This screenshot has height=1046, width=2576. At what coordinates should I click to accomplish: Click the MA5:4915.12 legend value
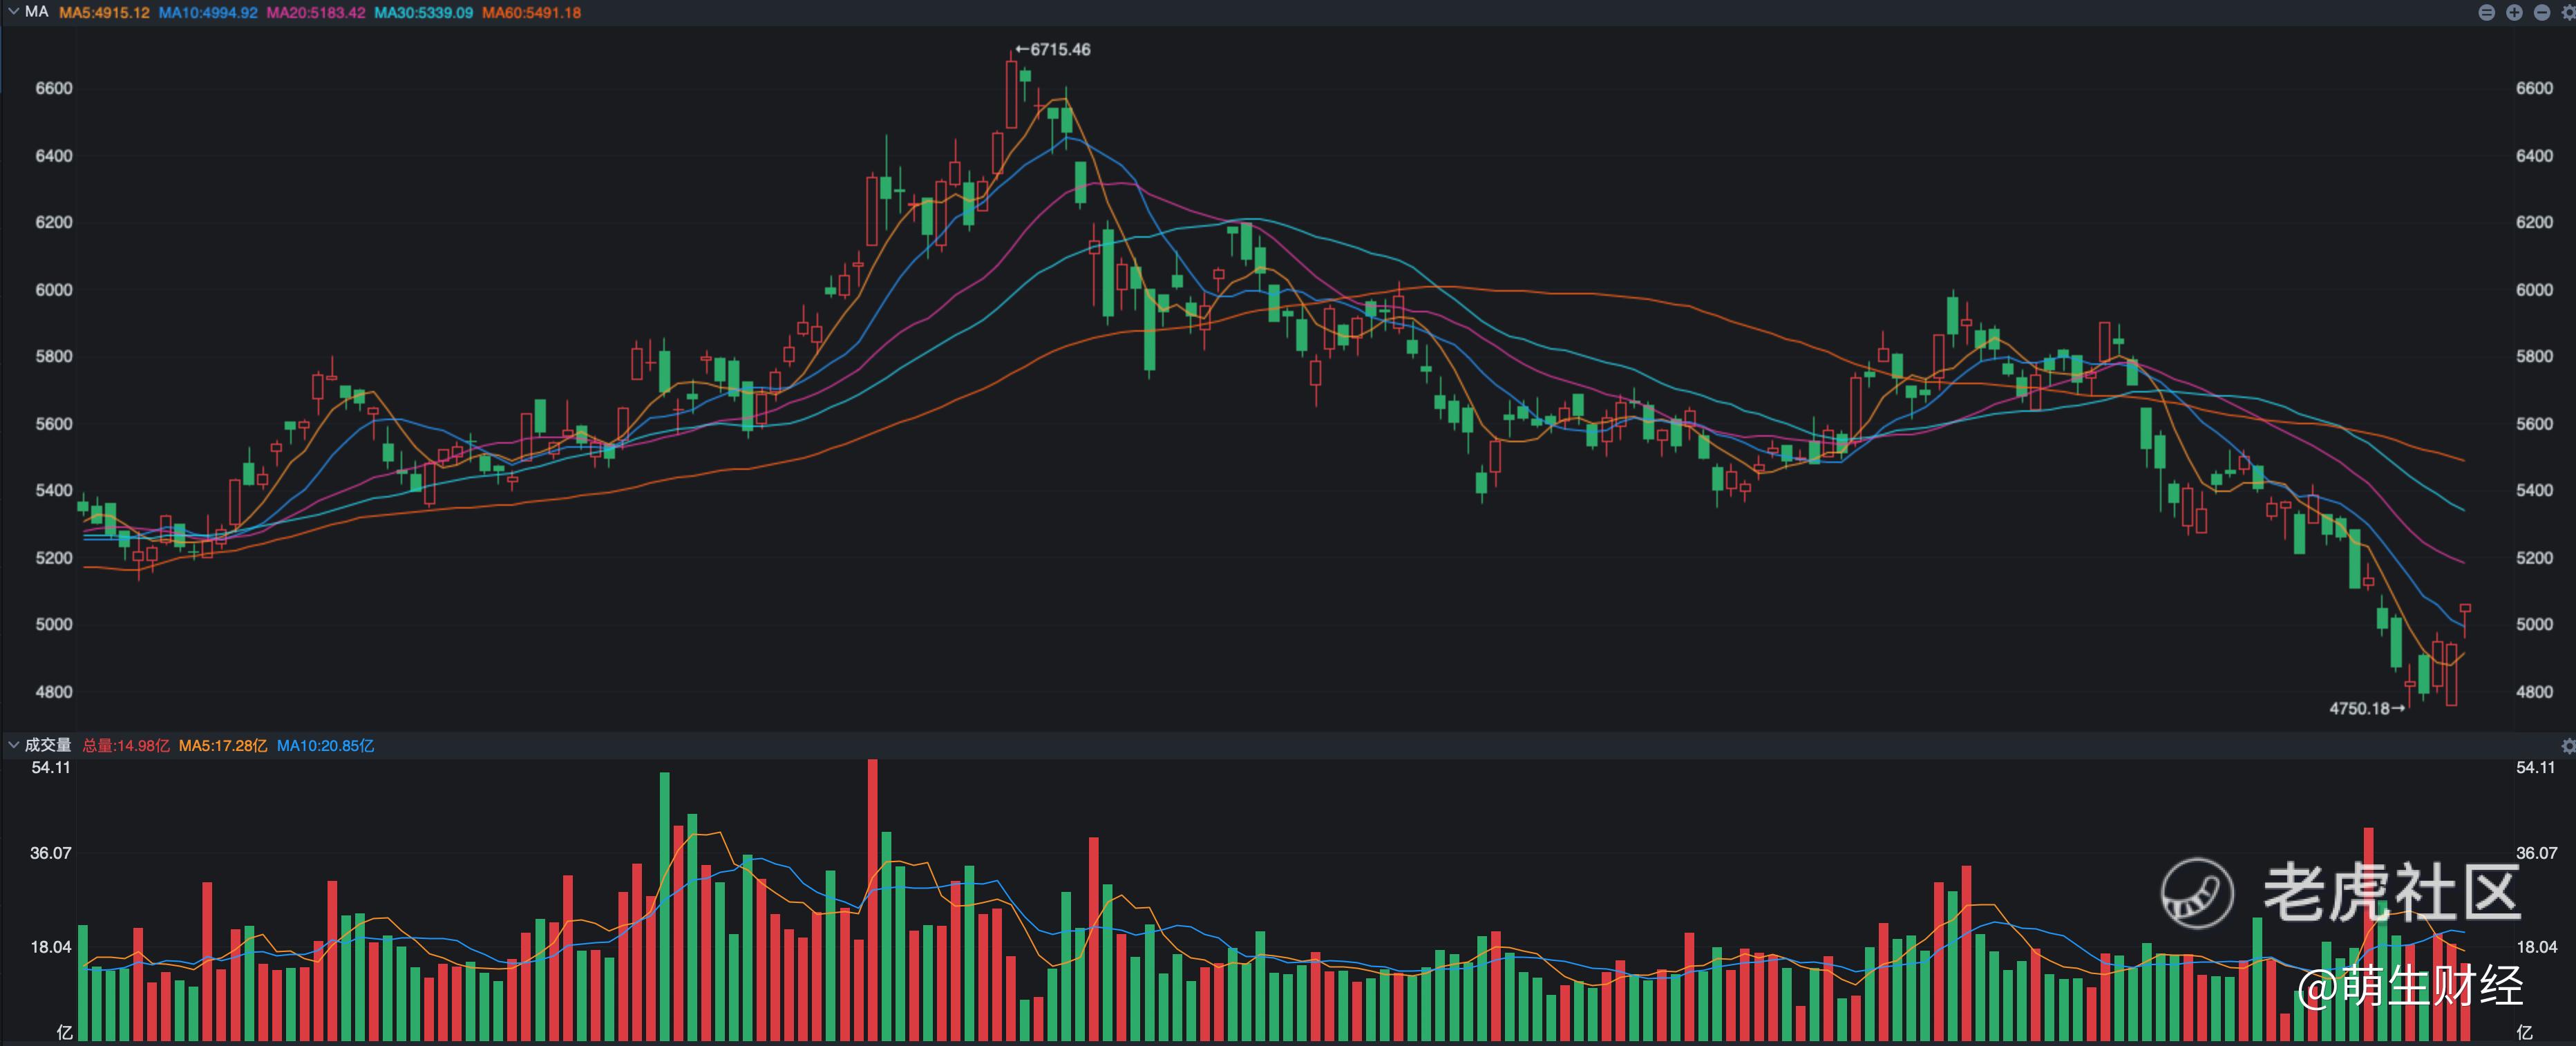[x=104, y=13]
